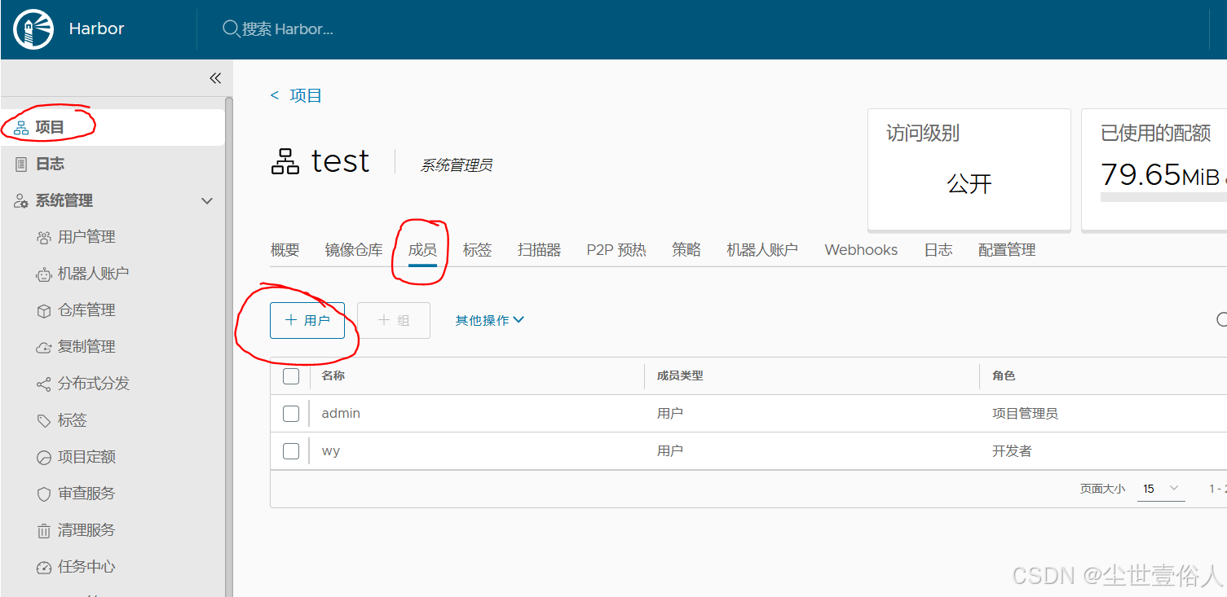Click the 复制管理 cloud replication icon
The width and height of the screenshot is (1227, 597).
coord(44,348)
